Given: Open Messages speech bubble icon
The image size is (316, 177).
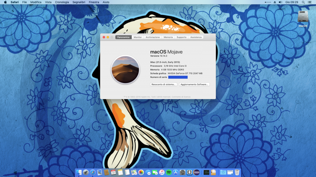Looking at the screenshot, I should click(148, 172).
